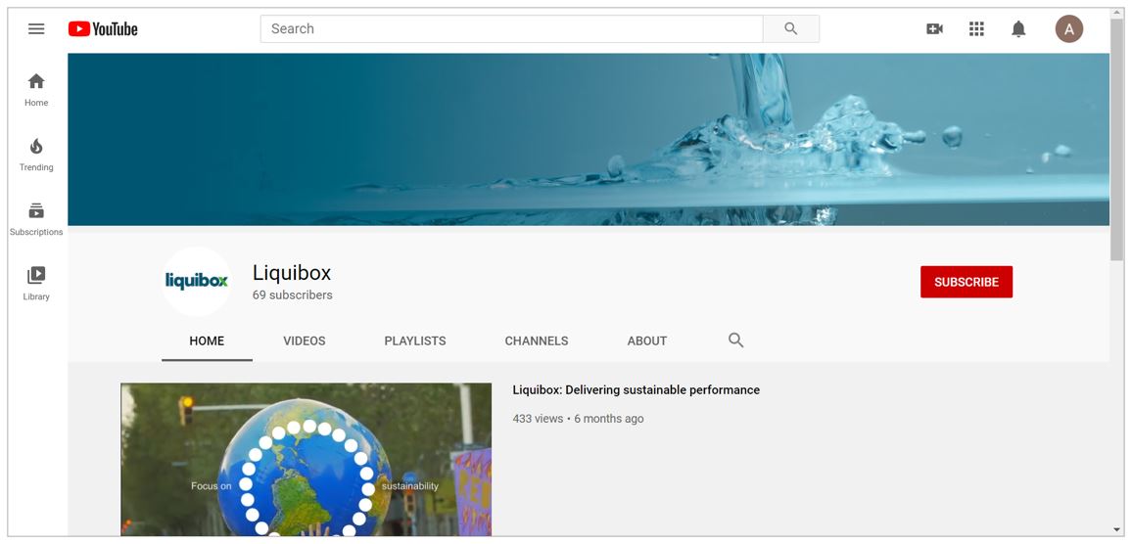Open Library in sidebar
Screen dimensions: 1132x544
click(36, 283)
